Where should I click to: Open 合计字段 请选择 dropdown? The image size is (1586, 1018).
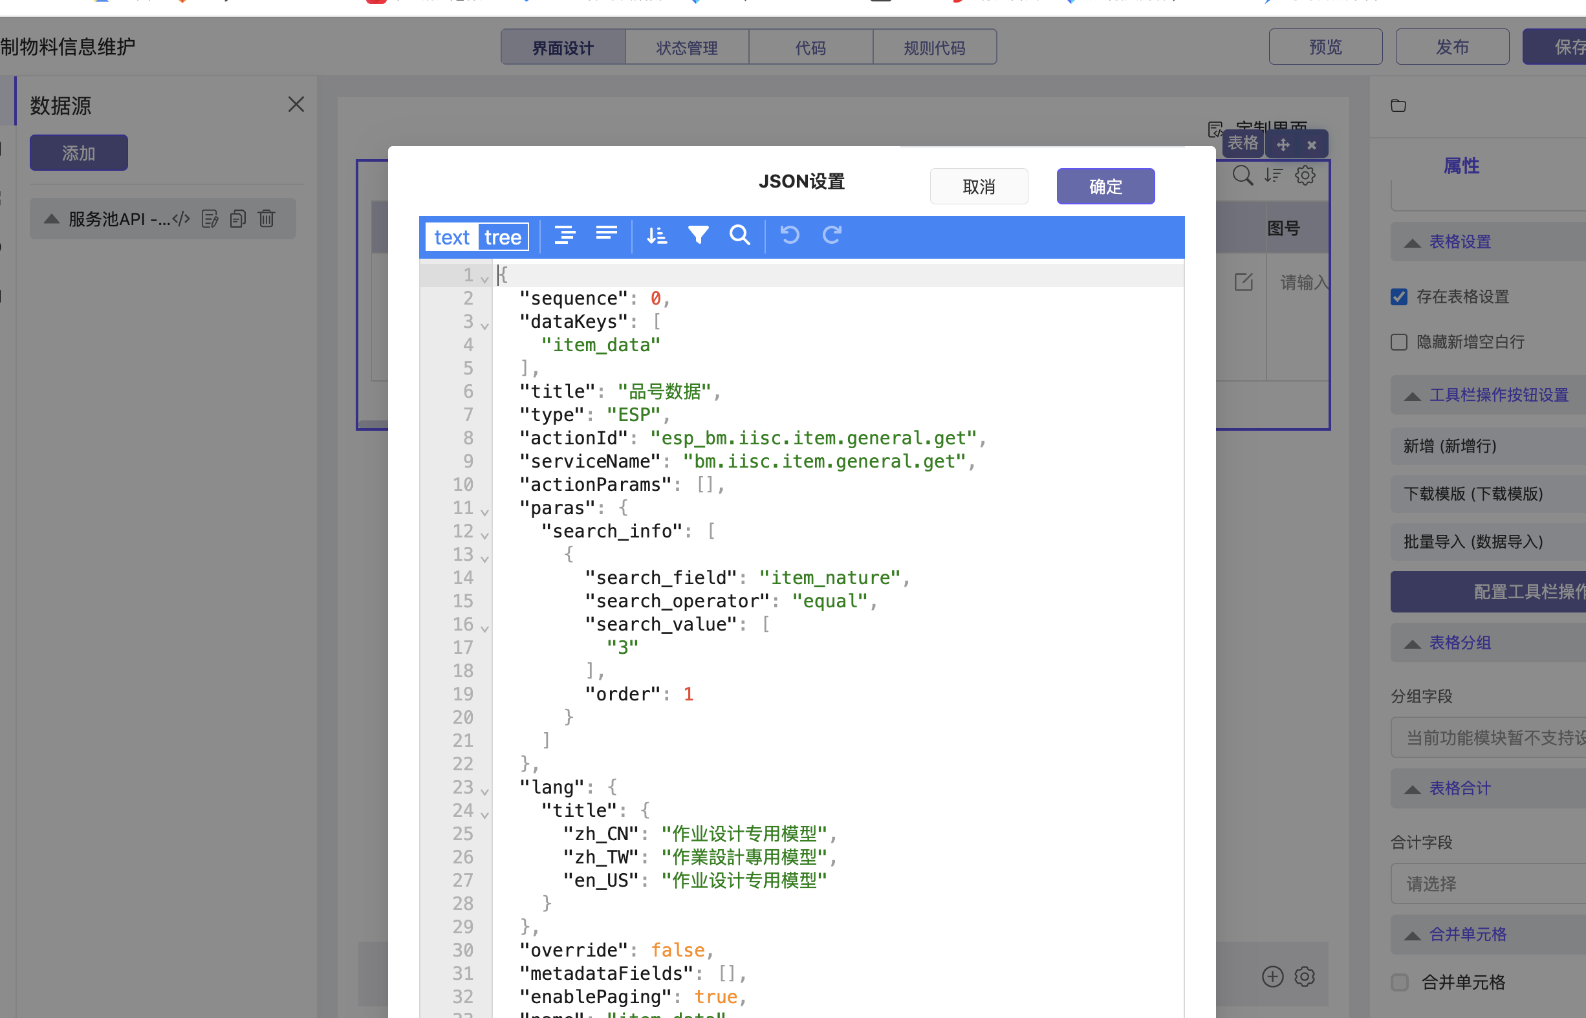click(x=1488, y=884)
